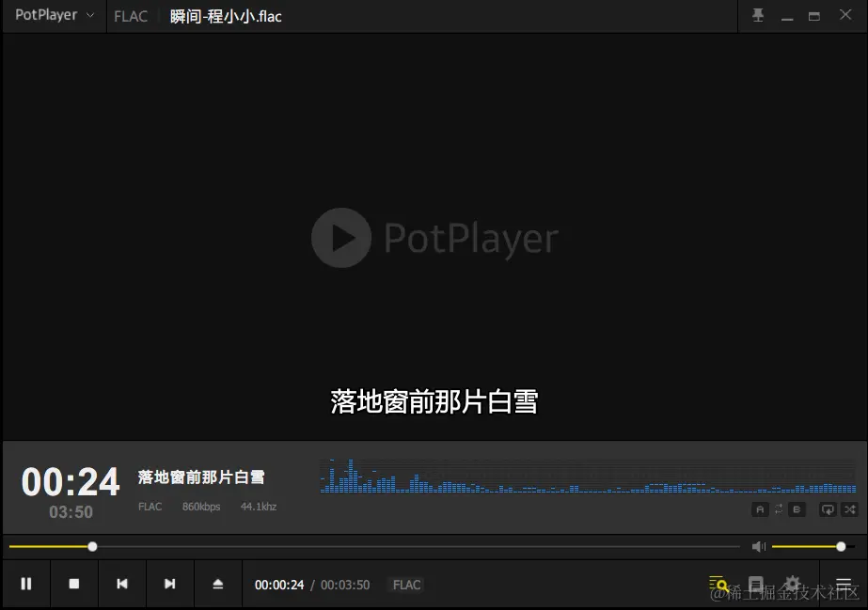Adjust the volume slider

[813, 547]
